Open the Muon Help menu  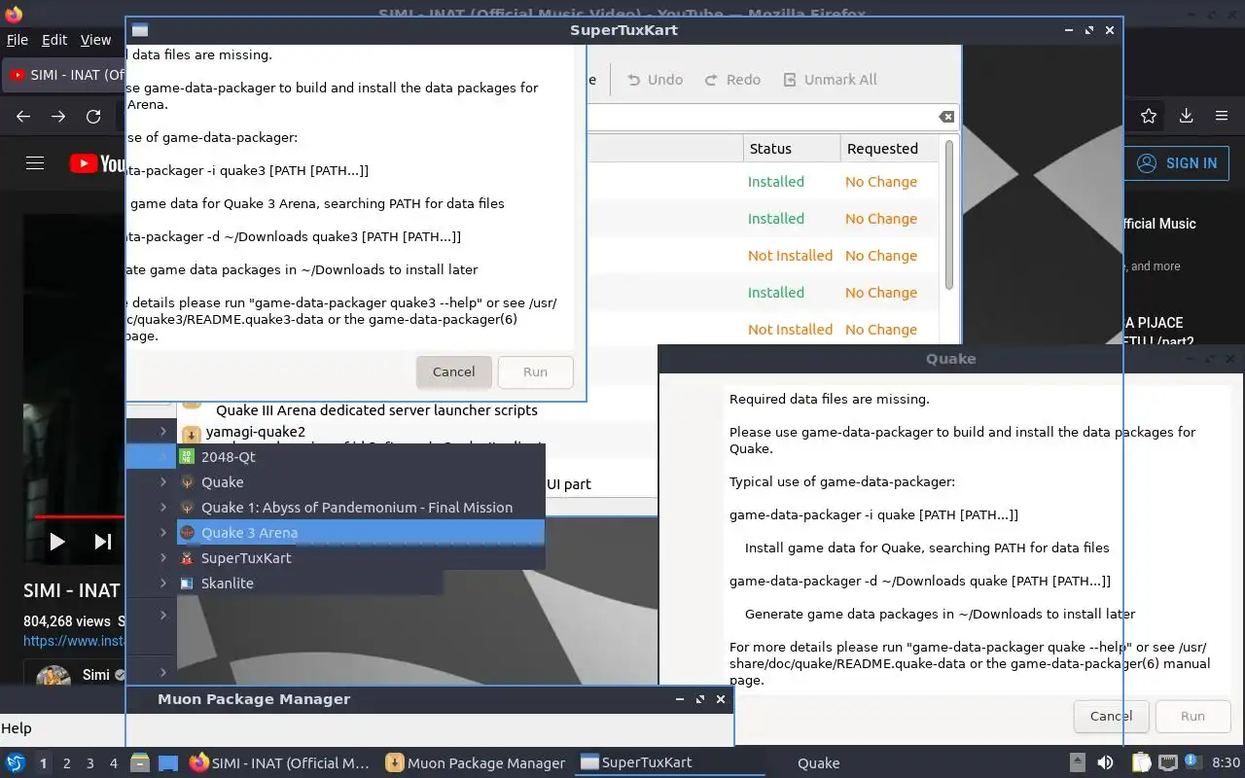coord(17,728)
